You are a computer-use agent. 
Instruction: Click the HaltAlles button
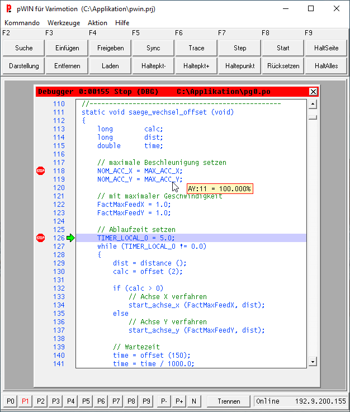326,66
